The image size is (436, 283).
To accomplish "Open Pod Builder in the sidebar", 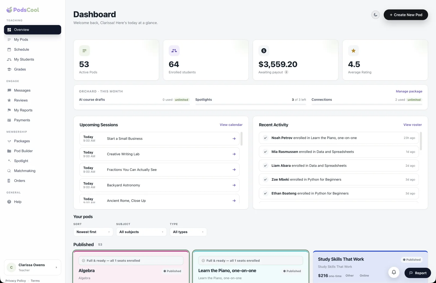I will tap(32, 151).
